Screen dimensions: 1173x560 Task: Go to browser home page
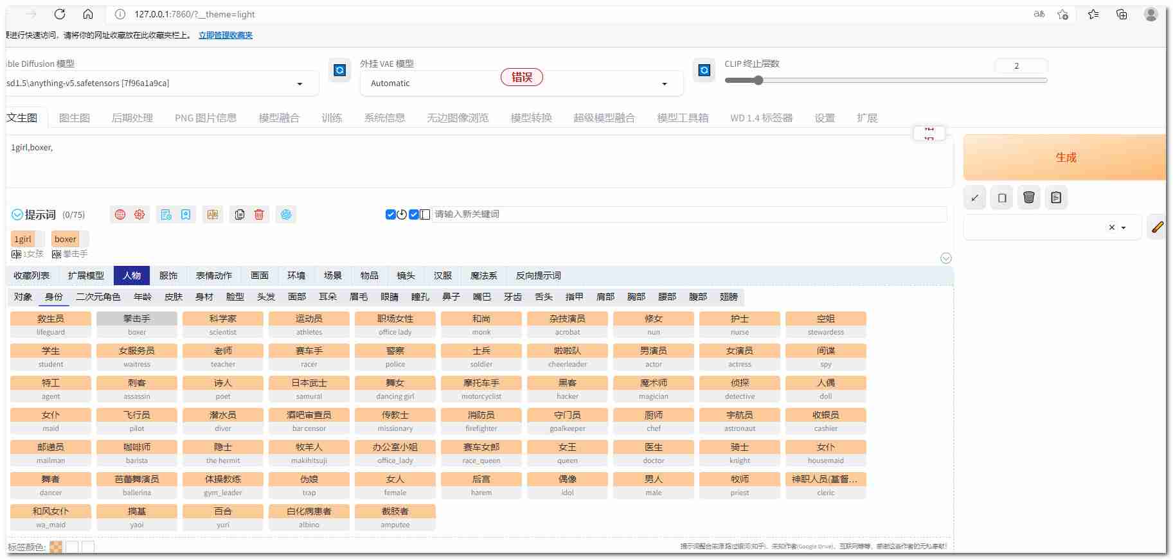[x=88, y=14]
